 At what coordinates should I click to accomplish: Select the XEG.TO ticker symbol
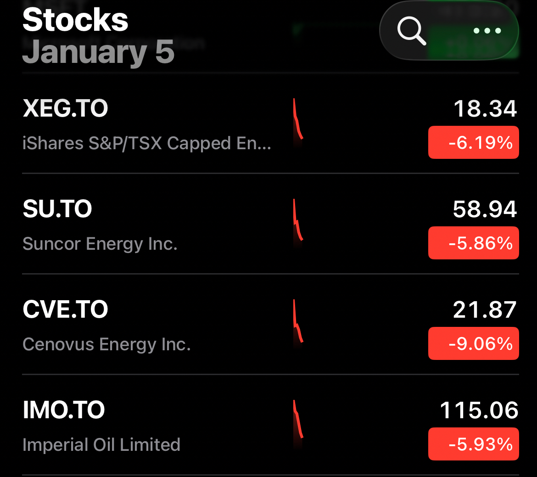tap(65, 109)
